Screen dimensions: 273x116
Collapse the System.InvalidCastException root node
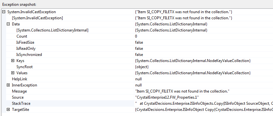tap(4, 12)
